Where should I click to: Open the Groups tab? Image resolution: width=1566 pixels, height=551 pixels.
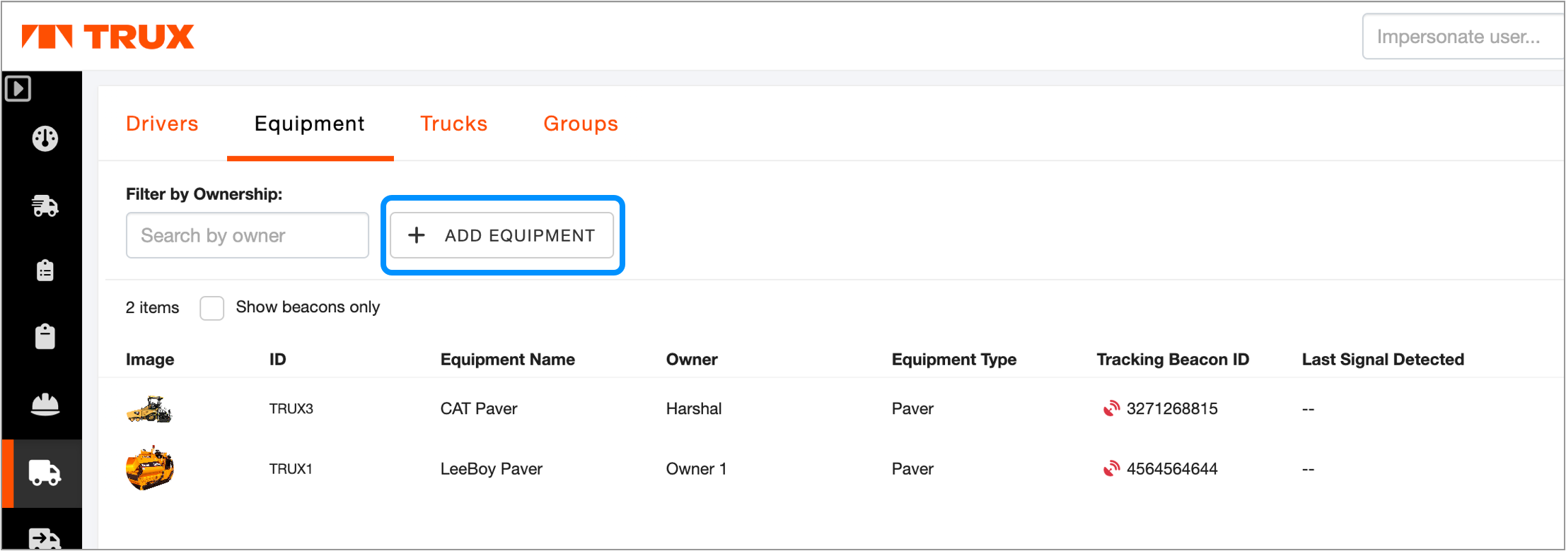click(581, 124)
